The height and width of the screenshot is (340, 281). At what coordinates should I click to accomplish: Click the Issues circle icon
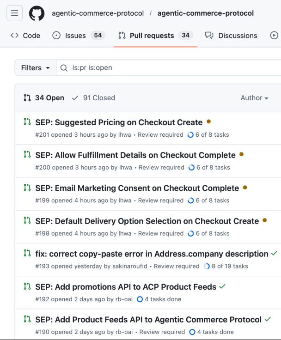[56, 36]
